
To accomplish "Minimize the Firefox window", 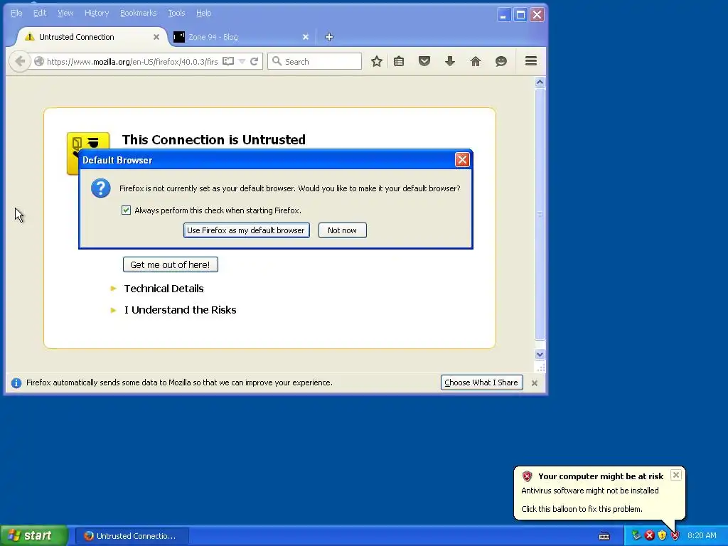I will tap(504, 15).
